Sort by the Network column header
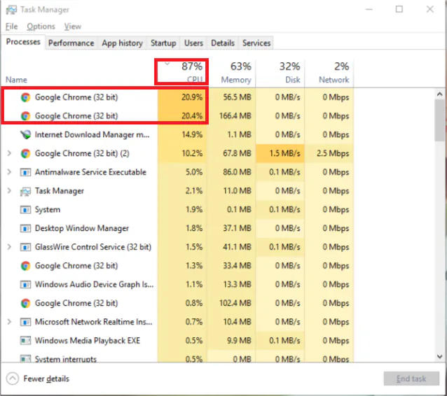The height and width of the screenshot is (396, 447). click(x=329, y=72)
